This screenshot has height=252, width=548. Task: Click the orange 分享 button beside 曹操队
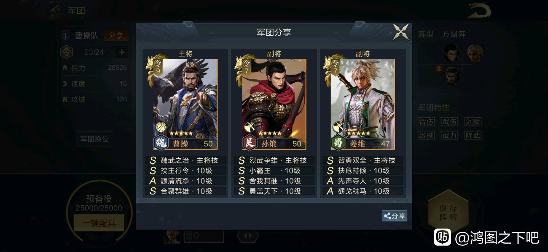116,36
